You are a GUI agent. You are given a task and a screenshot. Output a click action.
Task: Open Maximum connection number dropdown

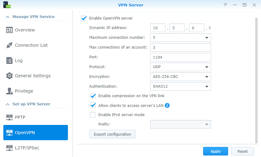[x=180, y=38]
